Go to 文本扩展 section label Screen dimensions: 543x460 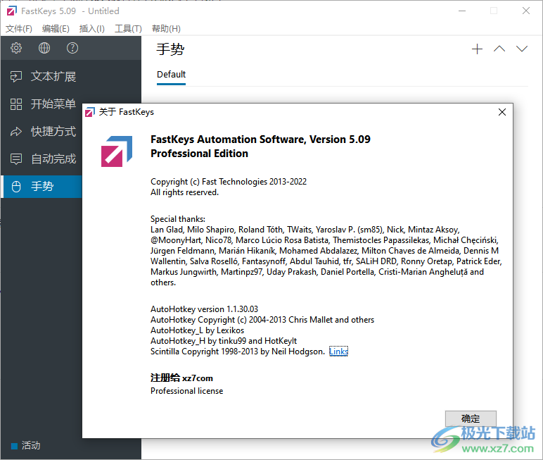53,76
